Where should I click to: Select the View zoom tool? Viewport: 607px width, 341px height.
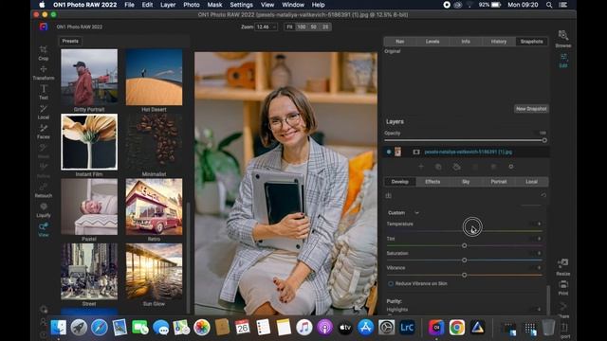(x=44, y=230)
